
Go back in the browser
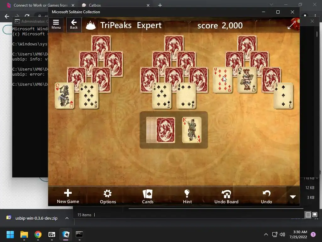tap(7, 16)
